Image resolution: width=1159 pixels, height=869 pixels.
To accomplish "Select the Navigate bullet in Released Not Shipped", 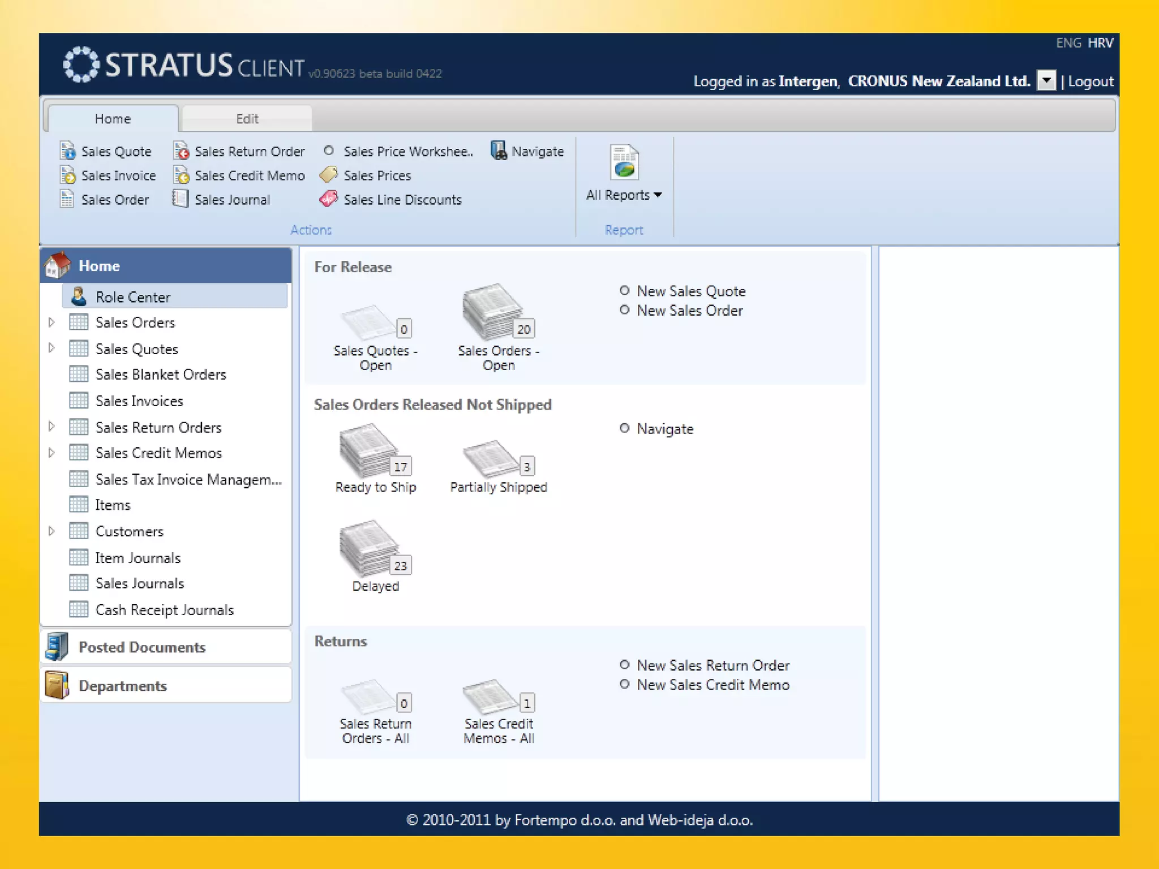I will (624, 428).
